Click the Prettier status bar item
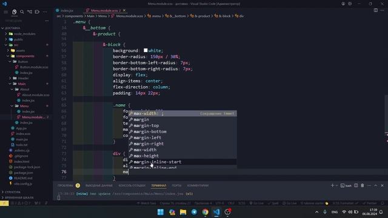Viewport: 388px width, 218px height. click(370, 203)
